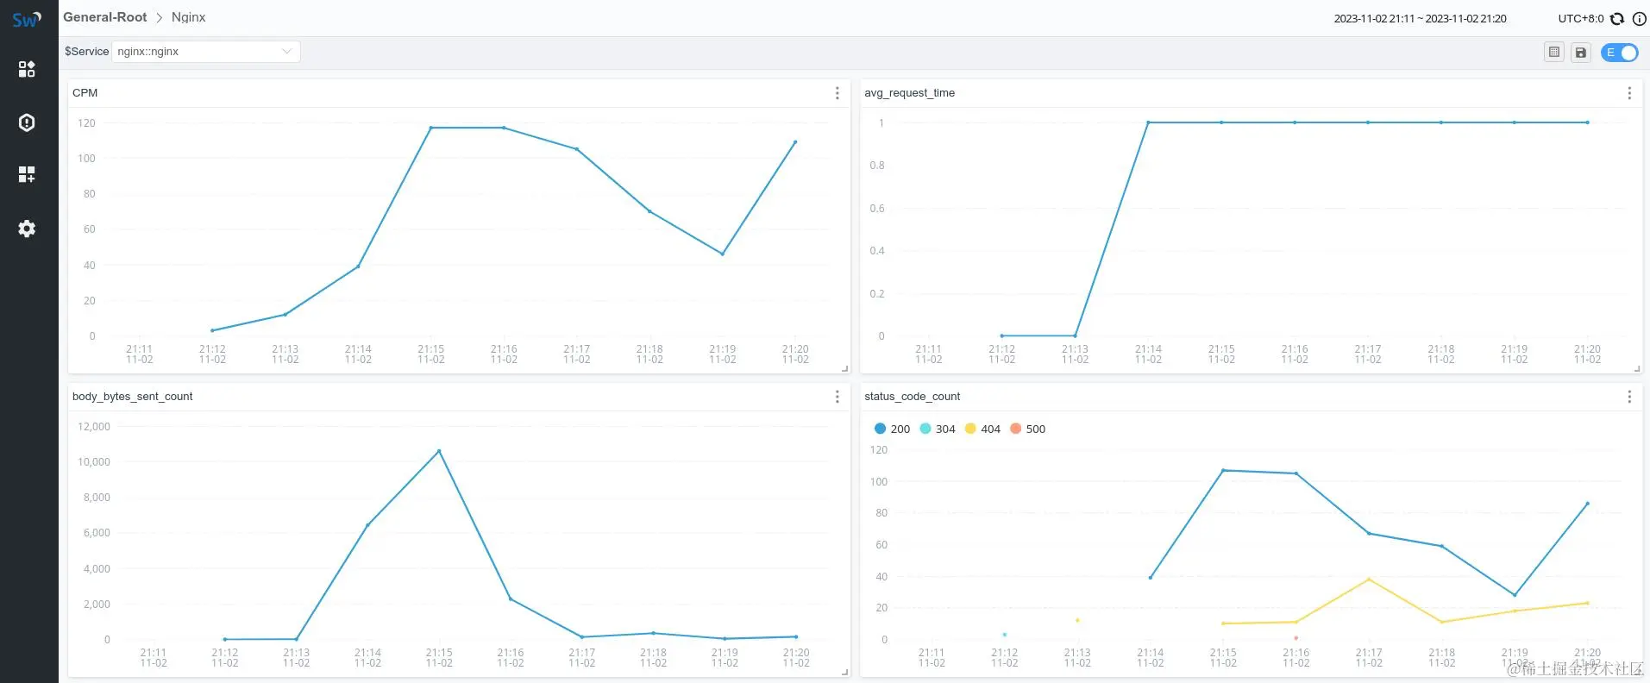Toggle the 200 series in status_code_count legend
The height and width of the screenshot is (683, 1650).
(x=892, y=429)
